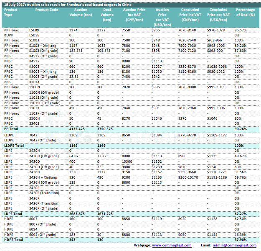Select the HDPE Total row label
Image resolution: width=261 pixels, height=251 pixels.
[12, 241]
